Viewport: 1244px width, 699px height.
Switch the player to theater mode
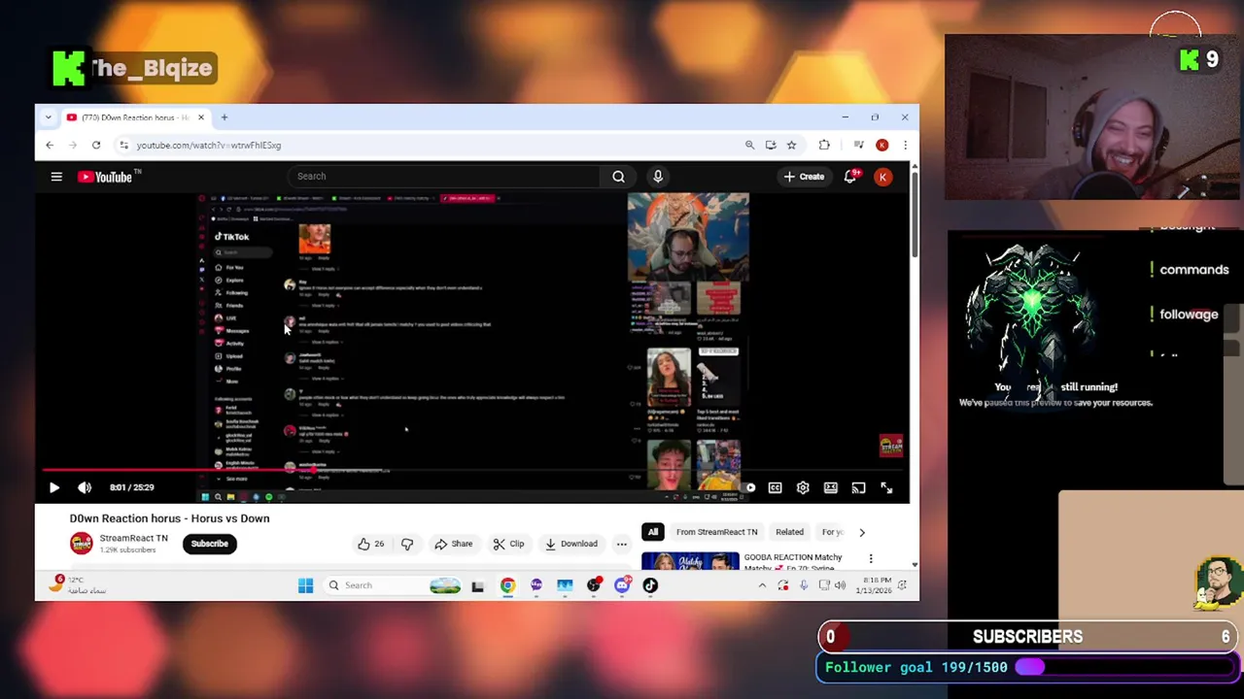831,487
